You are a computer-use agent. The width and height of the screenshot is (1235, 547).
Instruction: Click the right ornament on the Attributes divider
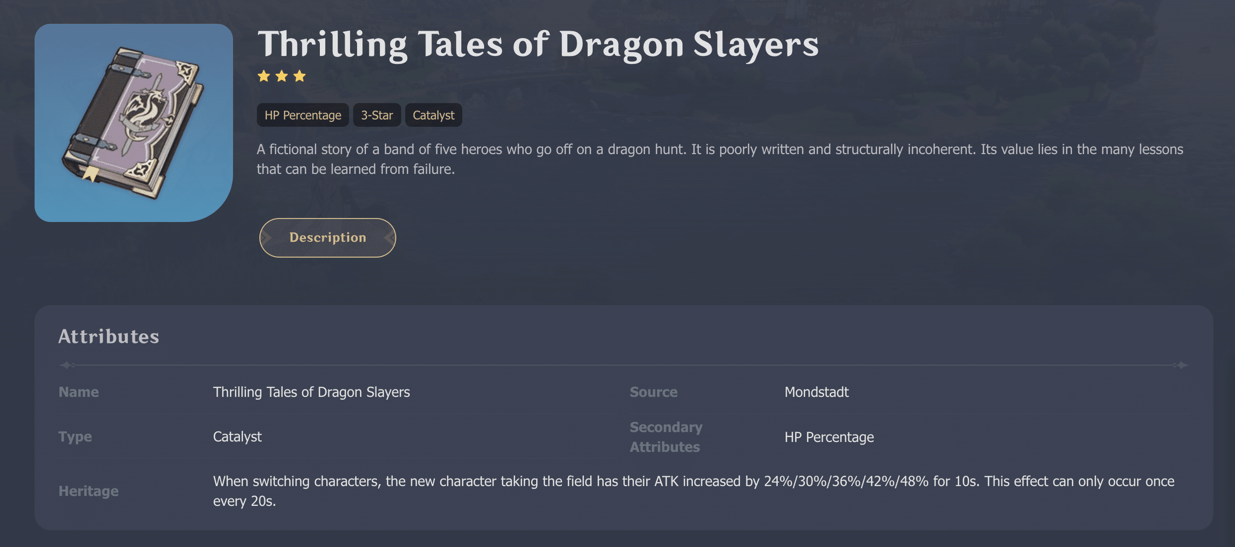tap(1181, 365)
